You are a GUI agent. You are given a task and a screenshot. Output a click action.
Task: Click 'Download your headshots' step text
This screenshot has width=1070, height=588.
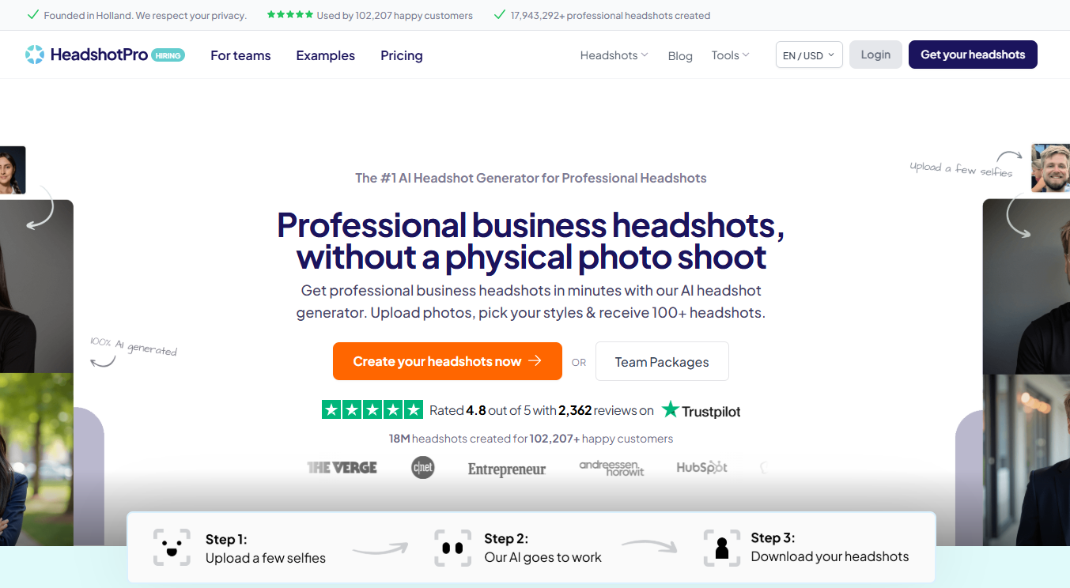830,556
